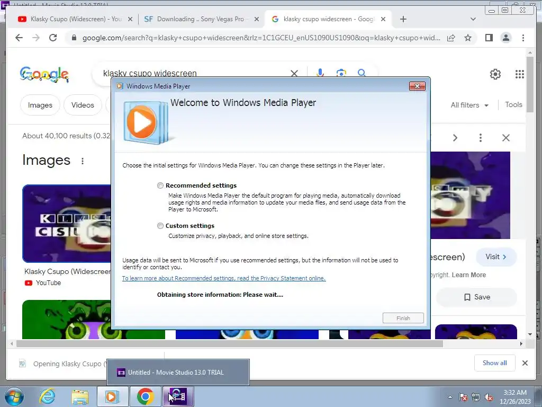Close the Windows Media Player dialog

click(x=417, y=86)
